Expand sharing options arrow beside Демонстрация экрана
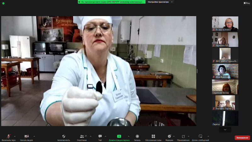Image resolution: width=252 pixels, height=142 pixels. (x=129, y=136)
